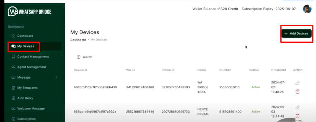Image resolution: width=316 pixels, height=122 pixels.
Task: Delete the WA BRIDGE INDIA device via trash icon
Action: point(297,91)
